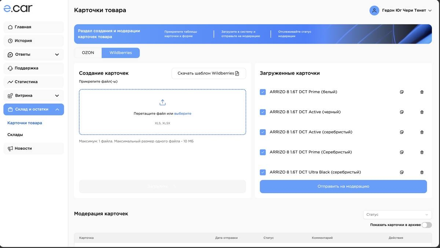Click the Модерация карточек heading
The width and height of the screenshot is (440, 248).
click(101, 214)
